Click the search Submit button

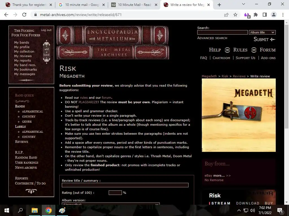point(264,39)
